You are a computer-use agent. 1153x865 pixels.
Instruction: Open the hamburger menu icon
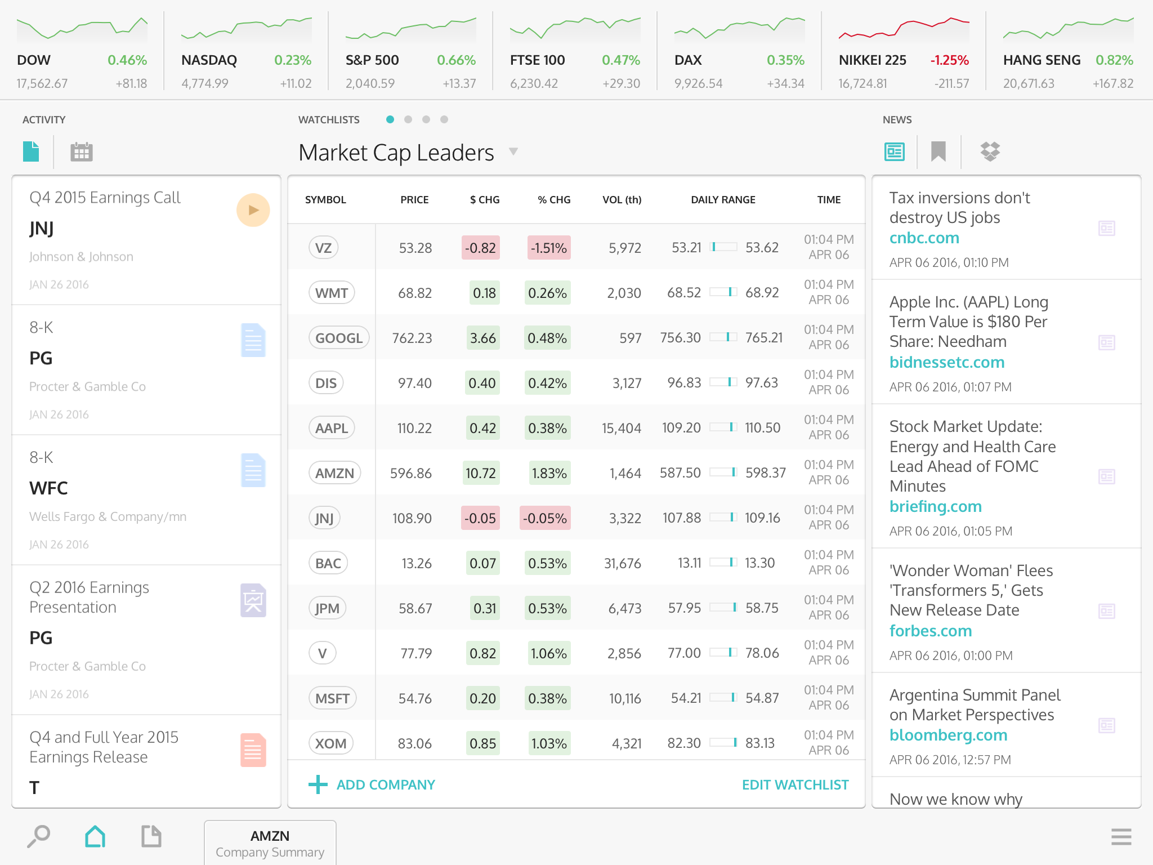pos(1121,837)
